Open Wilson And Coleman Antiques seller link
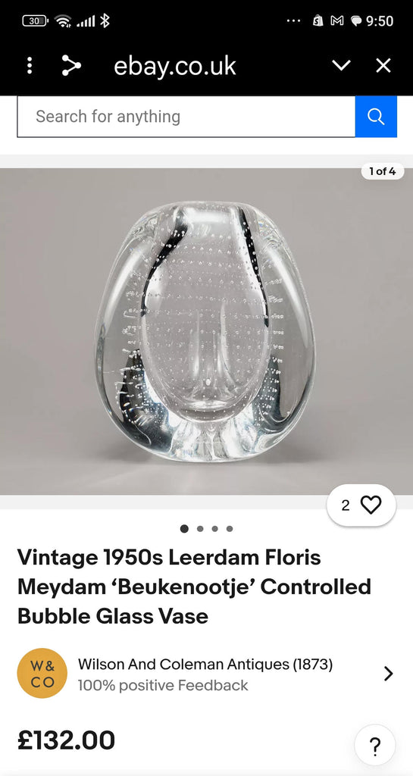 [x=205, y=664]
